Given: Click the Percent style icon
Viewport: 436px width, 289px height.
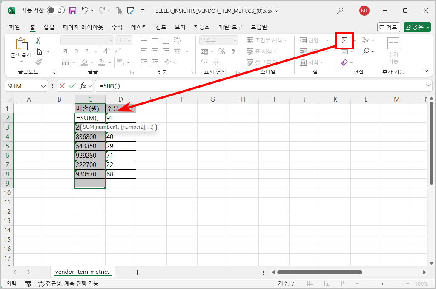Looking at the screenshot, I should tap(221, 51).
